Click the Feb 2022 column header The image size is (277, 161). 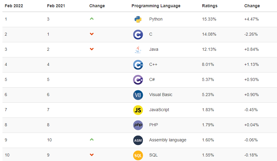pyautogui.click(x=14, y=6)
